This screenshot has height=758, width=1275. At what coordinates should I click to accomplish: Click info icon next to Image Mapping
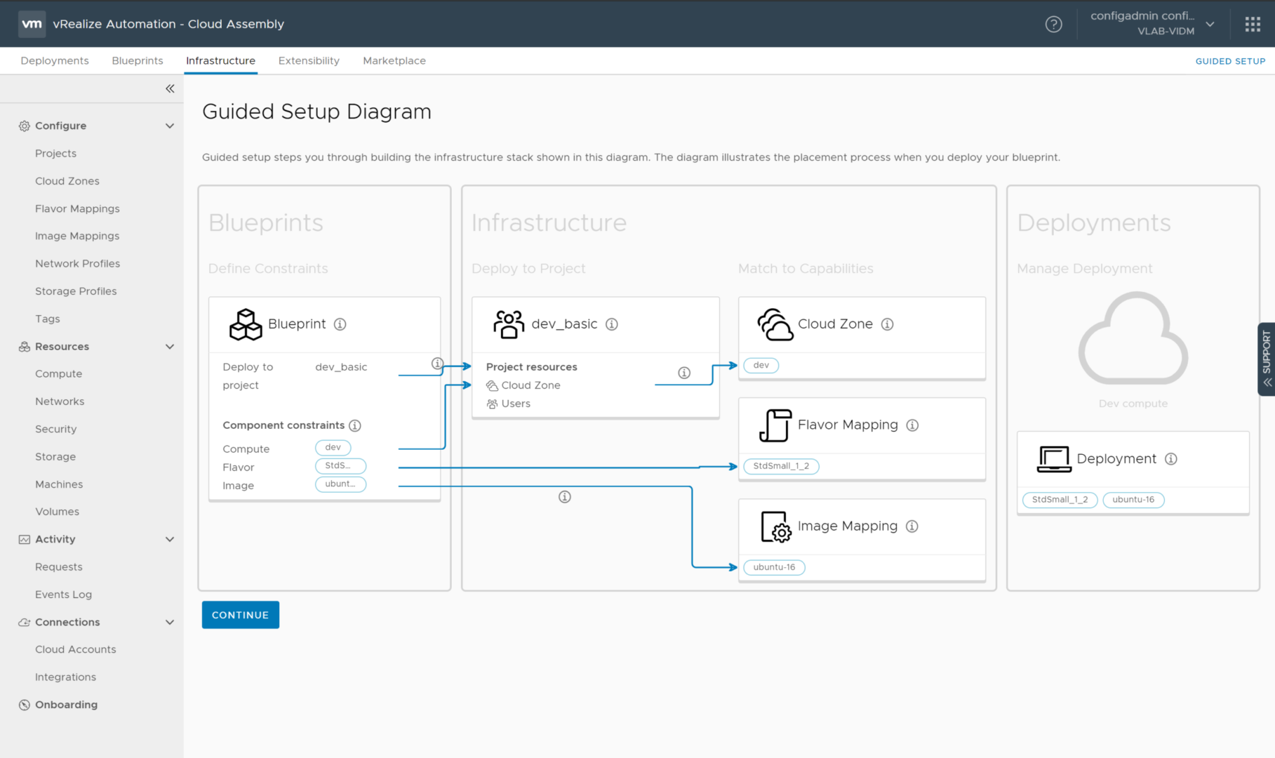pos(912,526)
